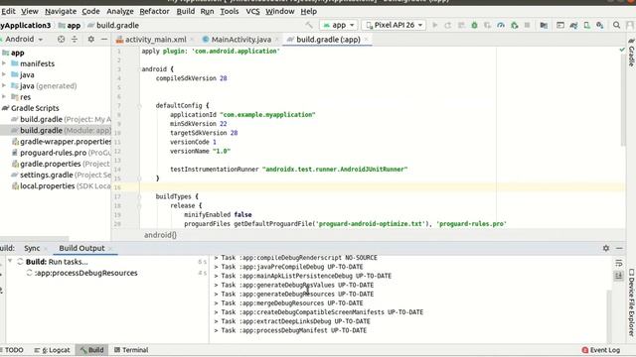Click the Build Output vertical scrollbar
The image size is (636, 357).
pyautogui.click(x=609, y=315)
